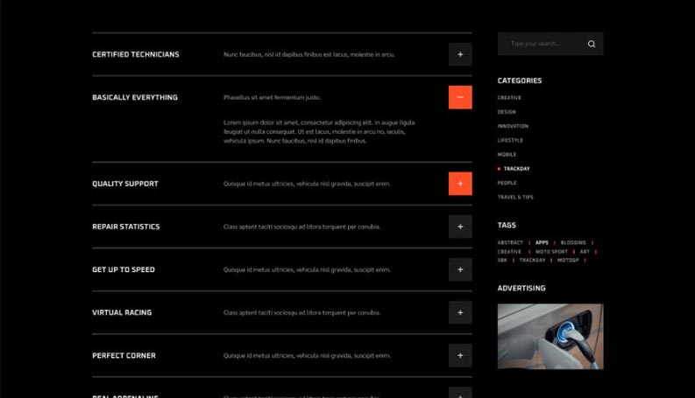Expand Virtual Racing using plus icon
Viewport: 695px width, 398px height.
460,312
